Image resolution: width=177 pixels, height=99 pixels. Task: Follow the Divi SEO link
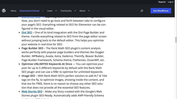[27, 32]
